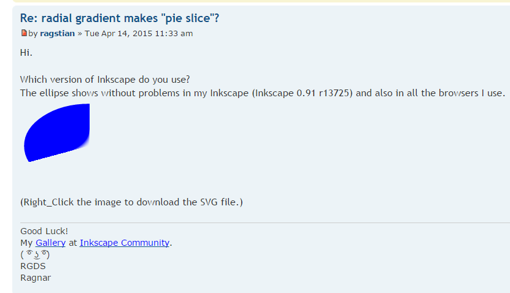Open ragstian's author profile link
The width and height of the screenshot is (510, 293).
click(57, 34)
